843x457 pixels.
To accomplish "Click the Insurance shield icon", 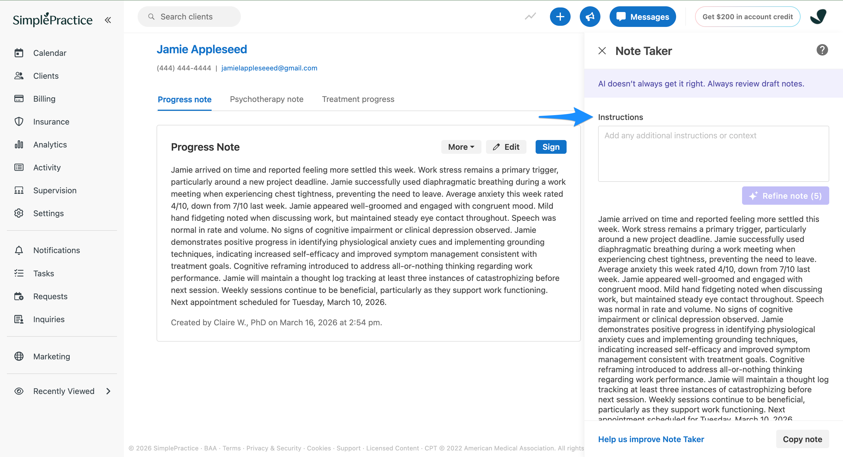I will click(x=19, y=122).
